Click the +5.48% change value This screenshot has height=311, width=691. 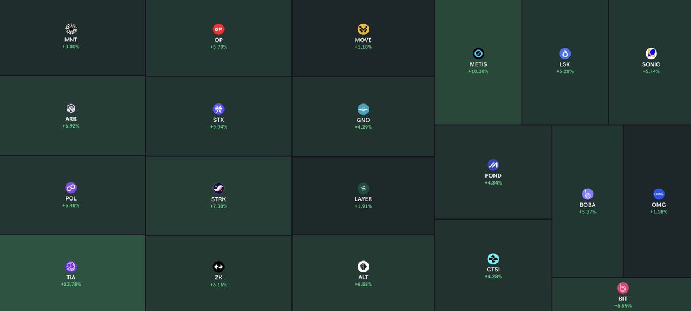pos(71,205)
